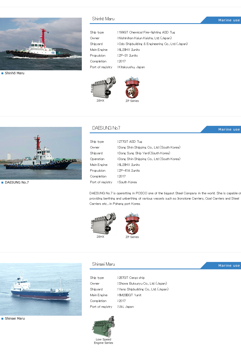The image size is (241, 352).
Task: View the Shinsei Maru cargo ship photo
Action: coord(41,289)
